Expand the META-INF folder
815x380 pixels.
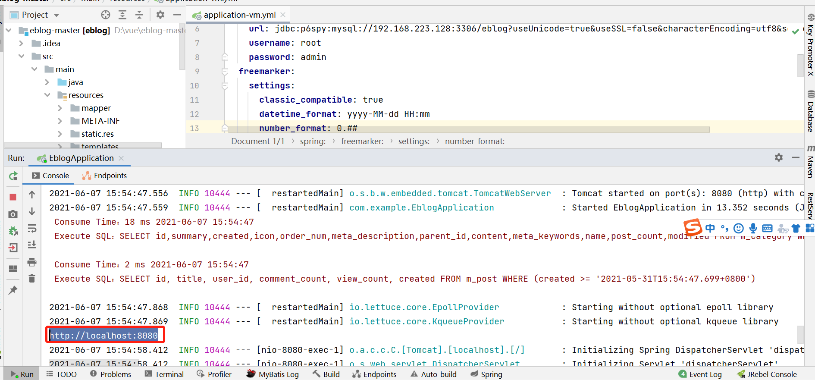click(60, 121)
